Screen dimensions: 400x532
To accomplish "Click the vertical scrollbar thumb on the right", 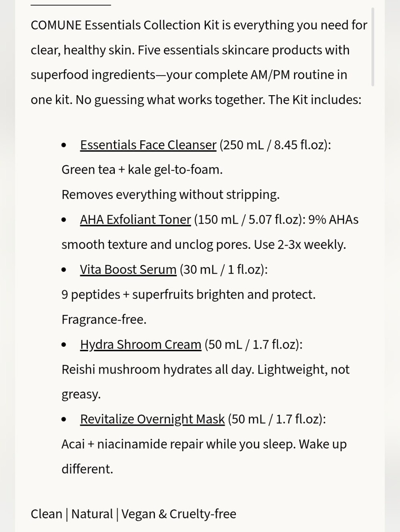I will coord(373,47).
